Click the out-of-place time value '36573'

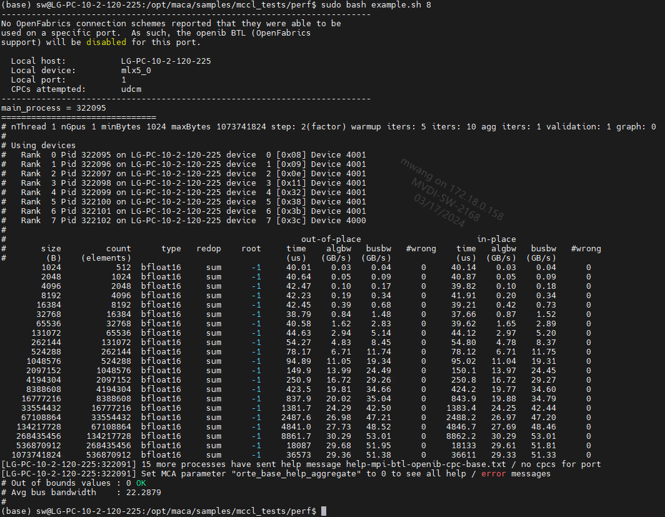click(299, 455)
